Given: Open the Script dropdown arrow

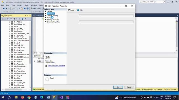Looking at the screenshot, I should pos(76,10).
